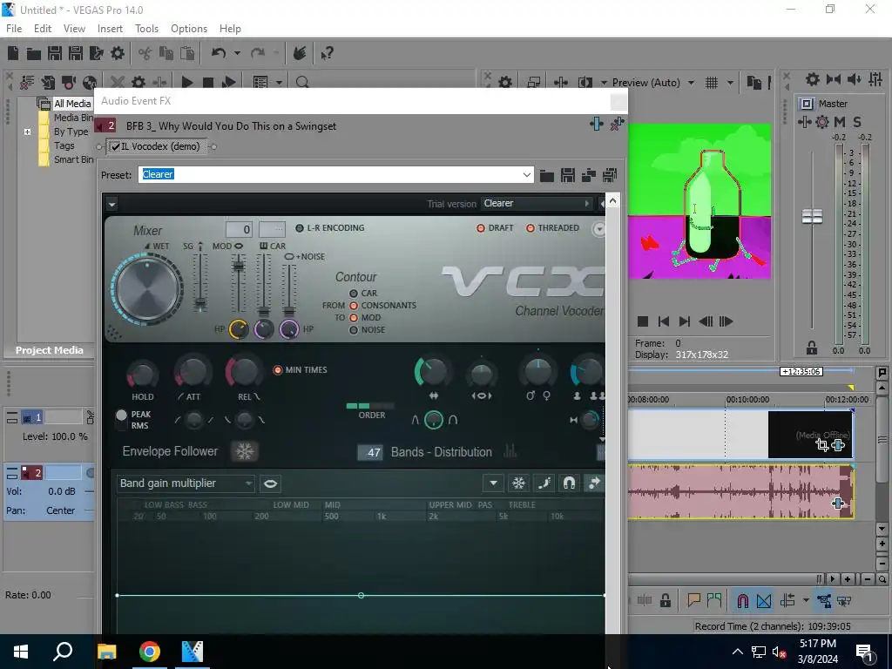This screenshot has width=892, height=669.
Task: Create a new project via toolbar icon
Action: (x=13, y=53)
